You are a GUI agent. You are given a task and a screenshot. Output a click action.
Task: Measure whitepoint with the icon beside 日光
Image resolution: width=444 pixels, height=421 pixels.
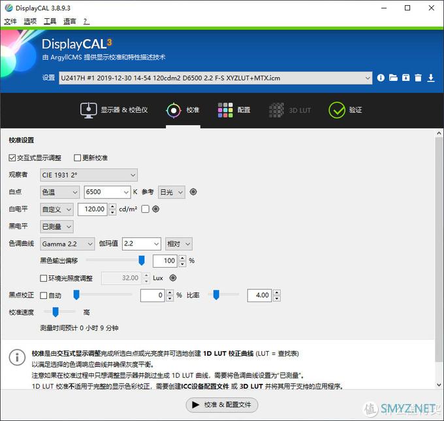(193, 192)
